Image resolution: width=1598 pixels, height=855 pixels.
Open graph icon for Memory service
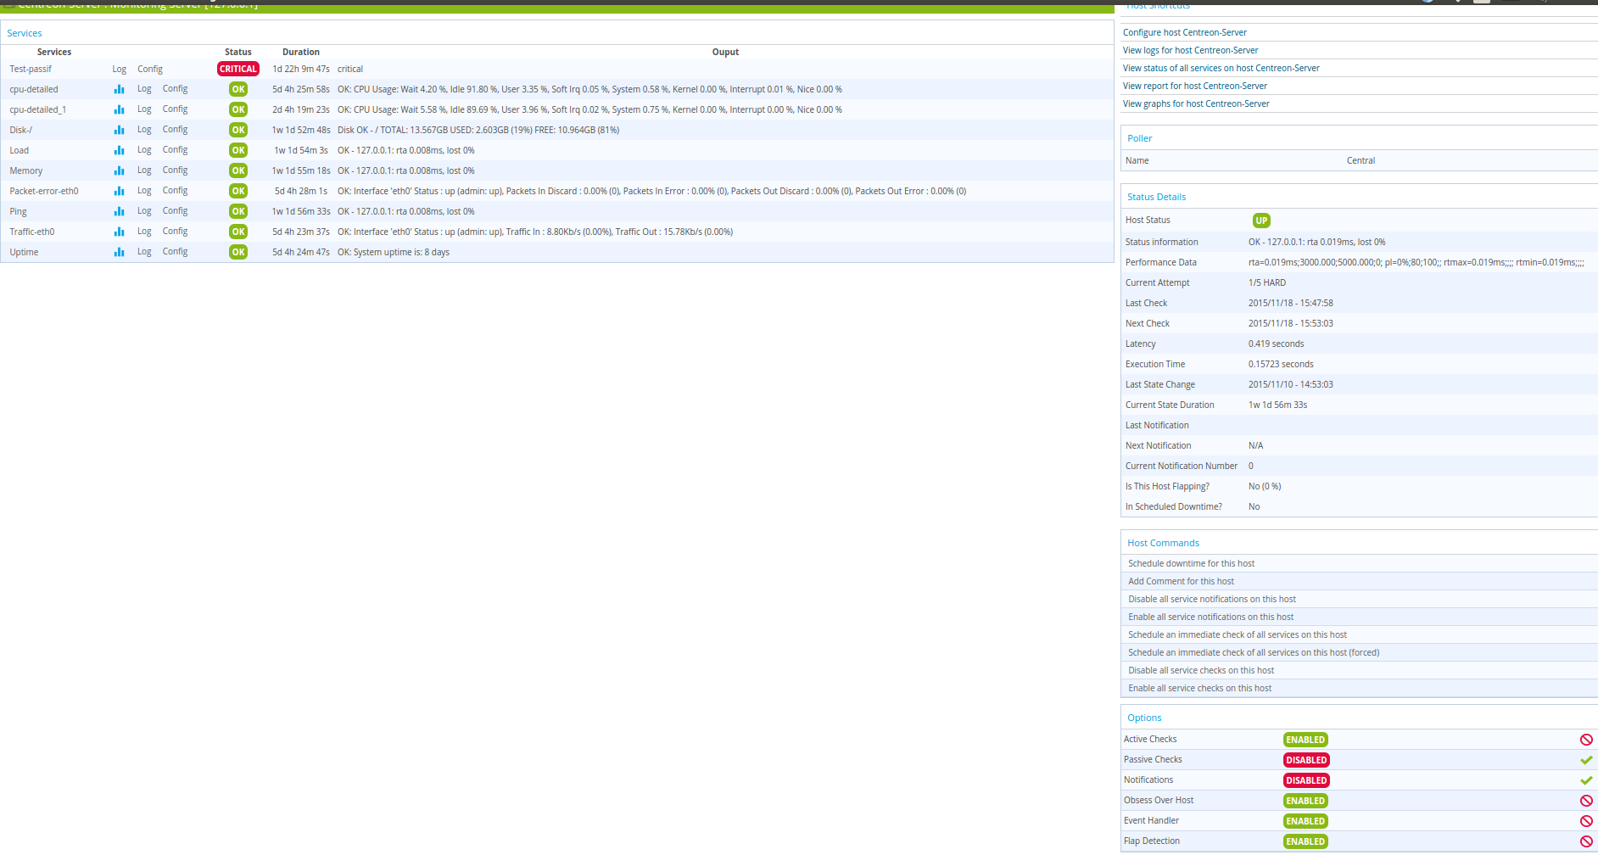point(119,170)
